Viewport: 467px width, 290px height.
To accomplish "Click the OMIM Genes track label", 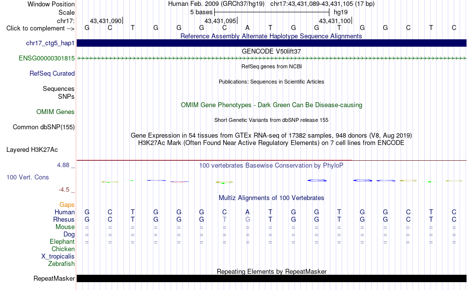I will click(56, 112).
